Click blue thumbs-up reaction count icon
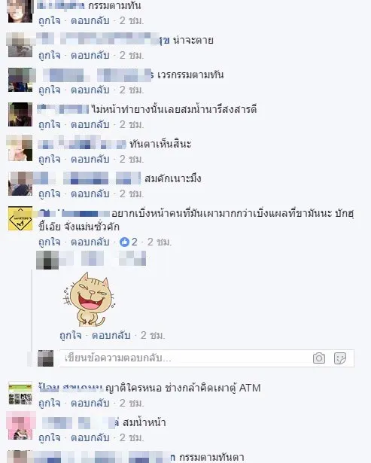371x463 pixels. 125,242
